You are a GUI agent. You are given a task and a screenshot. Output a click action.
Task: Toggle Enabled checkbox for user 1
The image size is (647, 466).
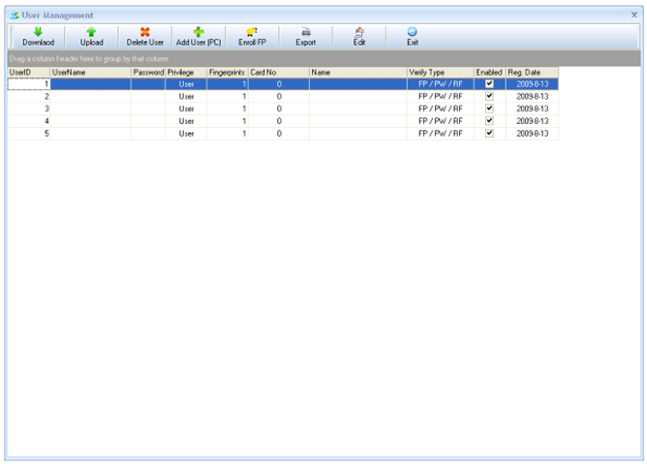tap(489, 83)
